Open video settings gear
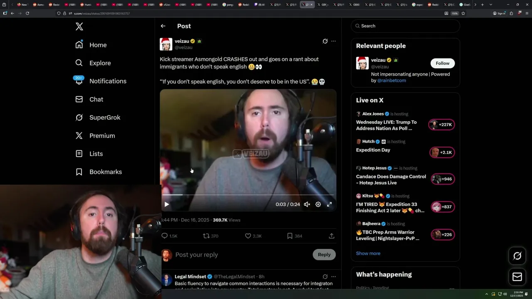 318,204
